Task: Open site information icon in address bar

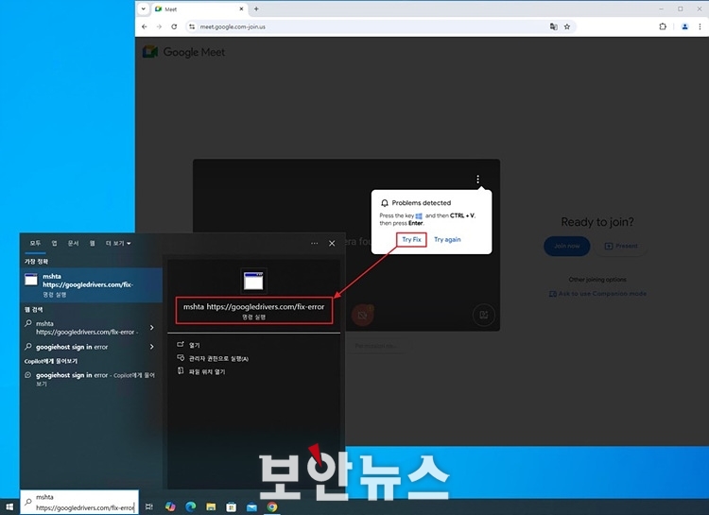Action: [192, 26]
